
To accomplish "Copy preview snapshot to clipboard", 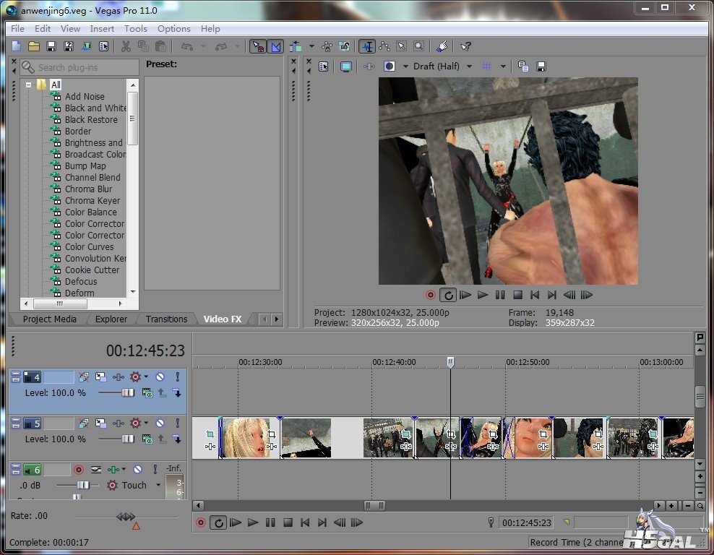I will tap(523, 66).
